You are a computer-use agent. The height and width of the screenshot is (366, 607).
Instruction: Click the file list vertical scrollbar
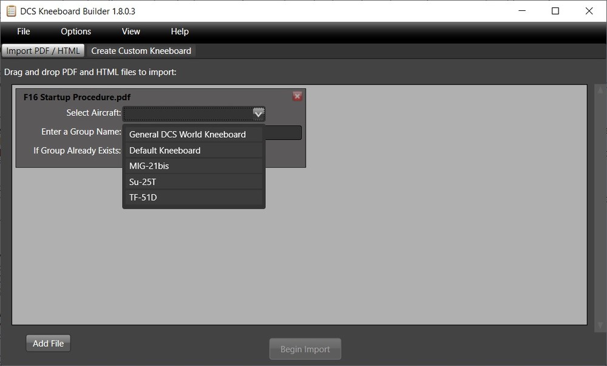click(x=600, y=208)
